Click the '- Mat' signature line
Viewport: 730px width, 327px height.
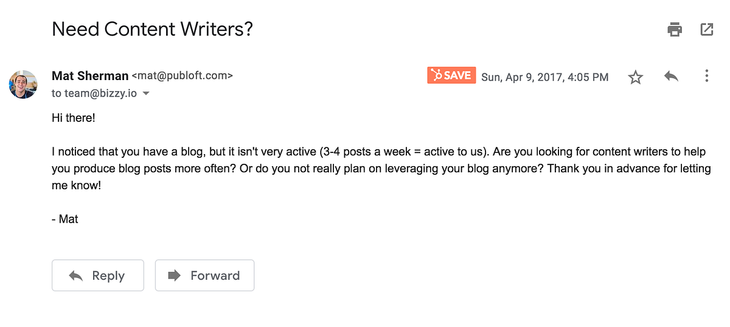click(x=65, y=219)
